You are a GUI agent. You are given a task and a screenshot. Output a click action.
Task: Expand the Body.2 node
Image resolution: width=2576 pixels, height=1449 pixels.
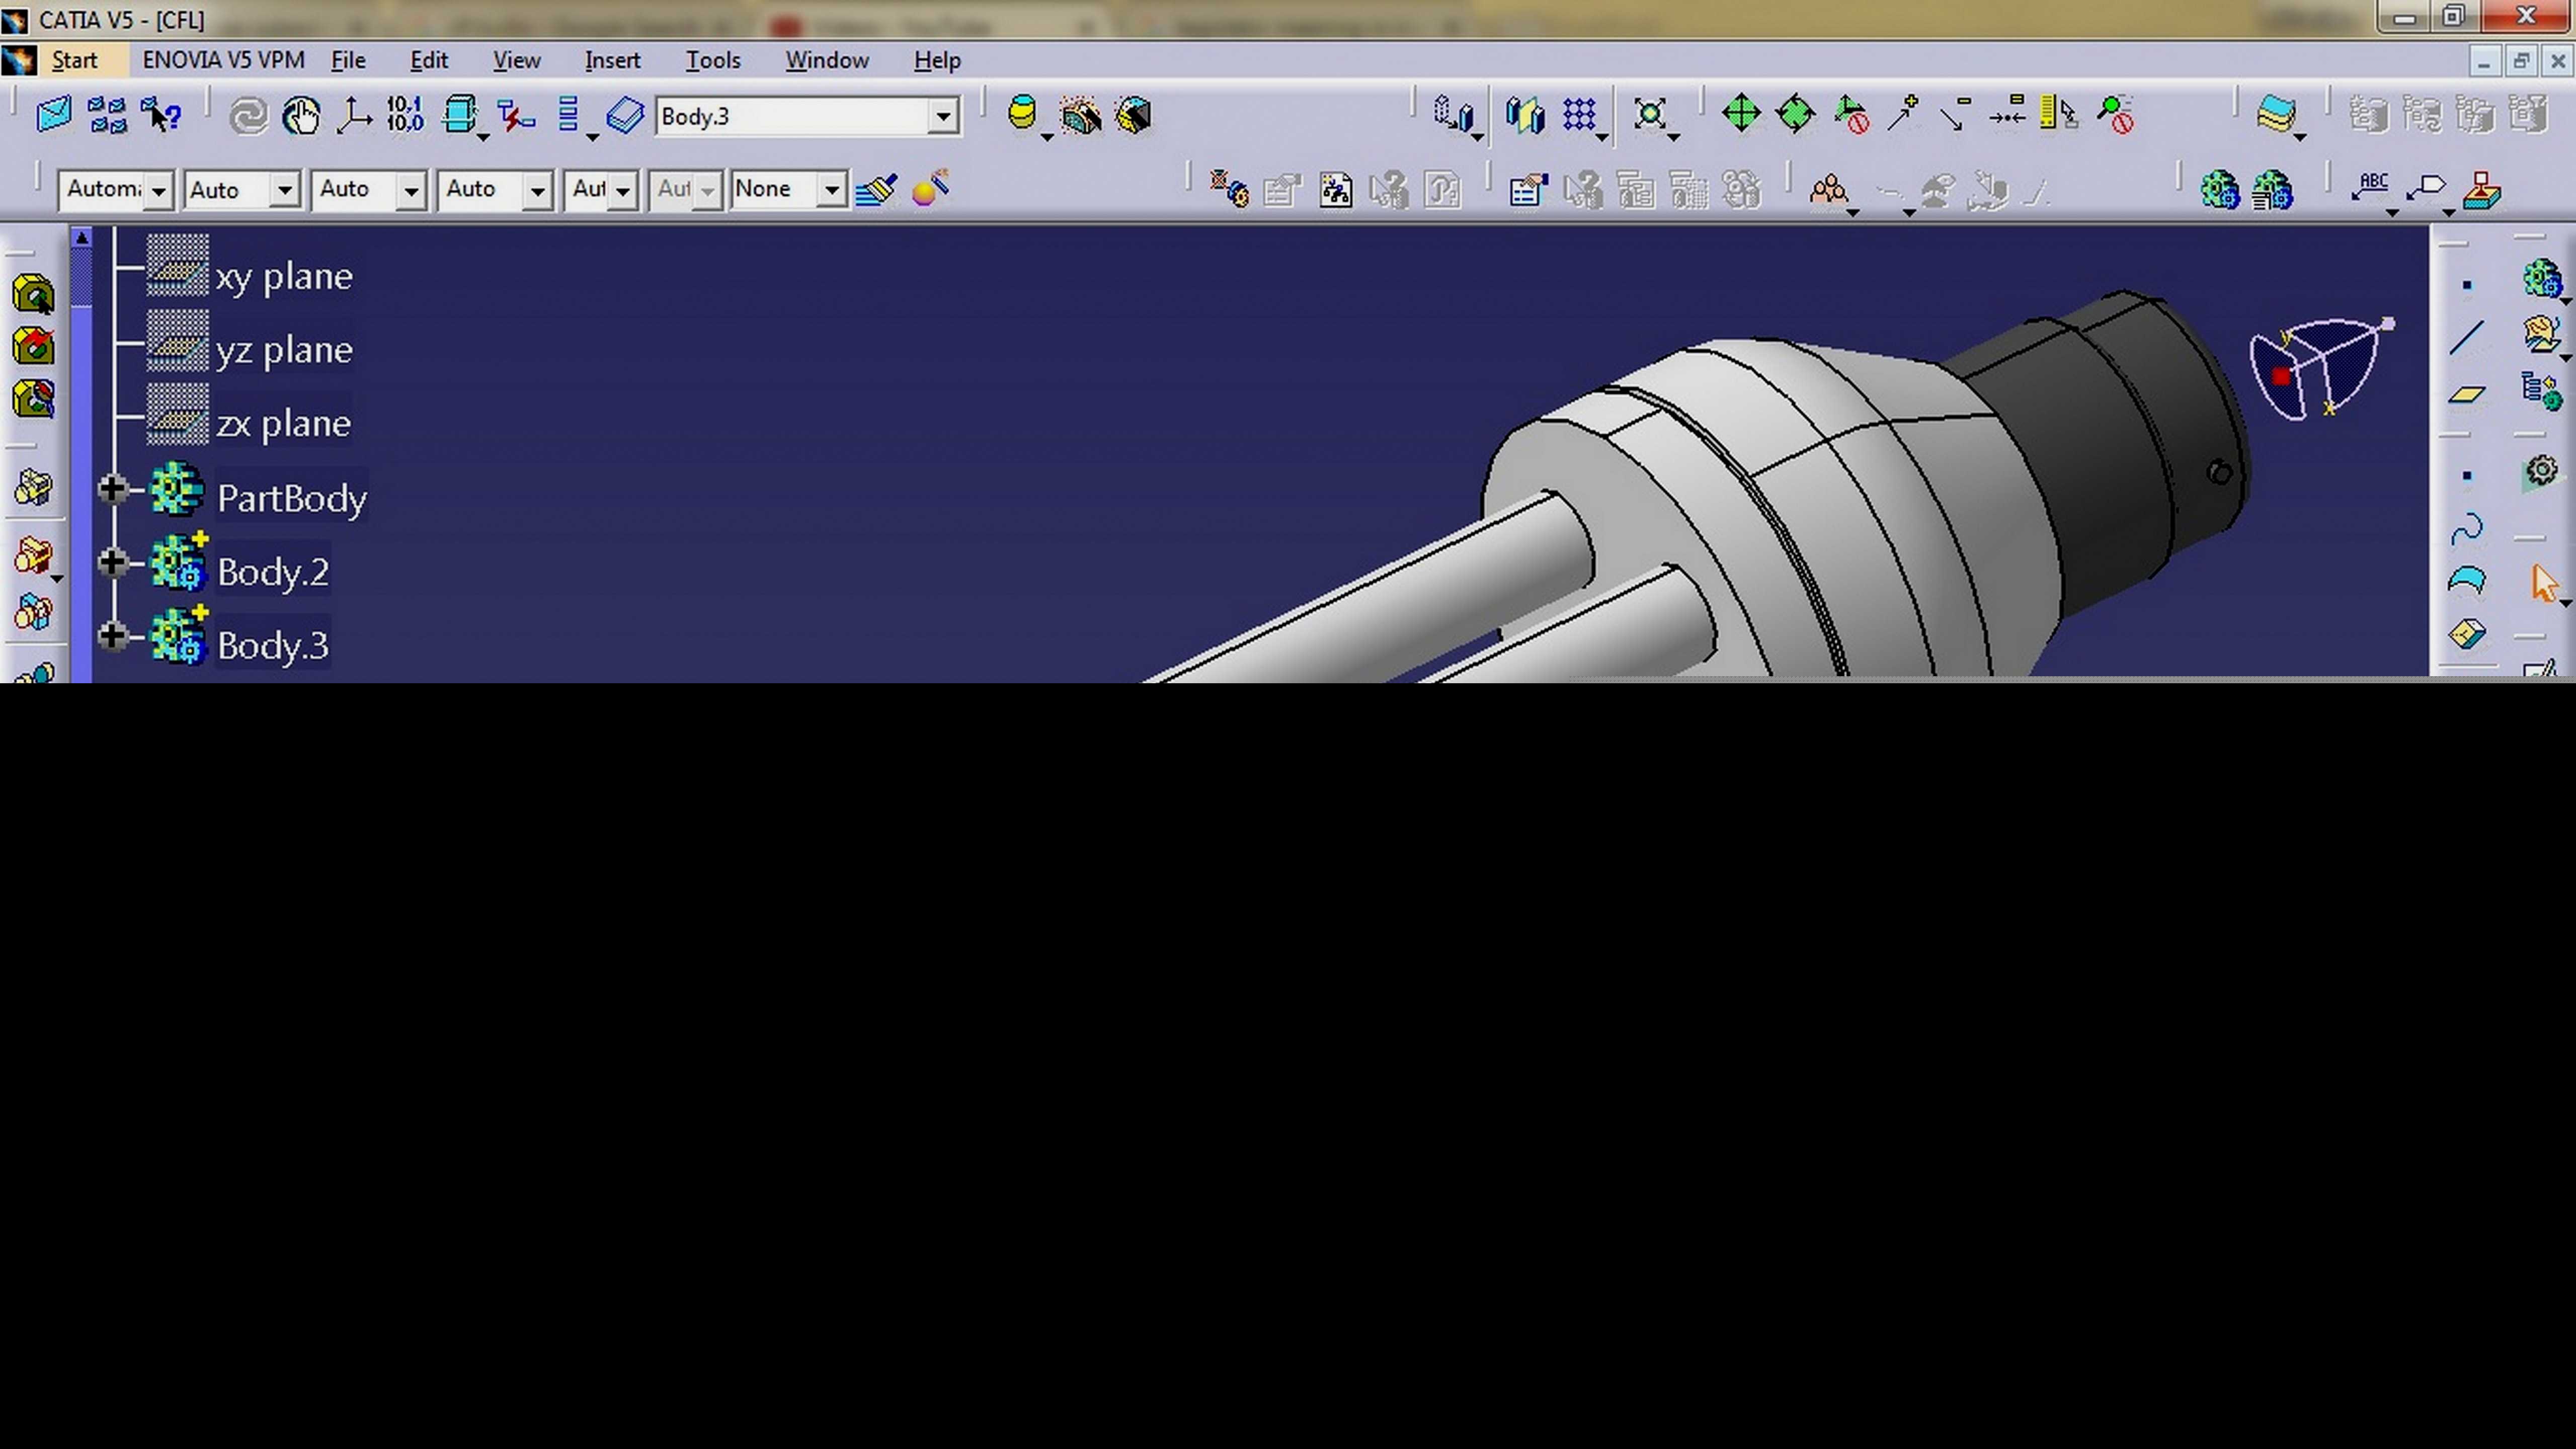click(112, 562)
